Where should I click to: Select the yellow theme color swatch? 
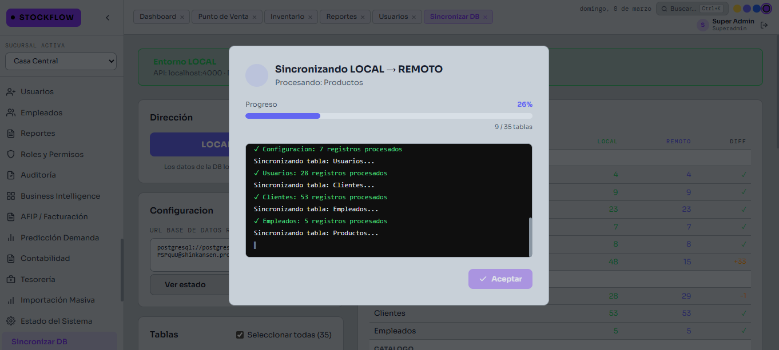coord(737,9)
